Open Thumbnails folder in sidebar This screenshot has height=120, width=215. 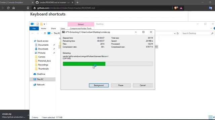point(43,69)
